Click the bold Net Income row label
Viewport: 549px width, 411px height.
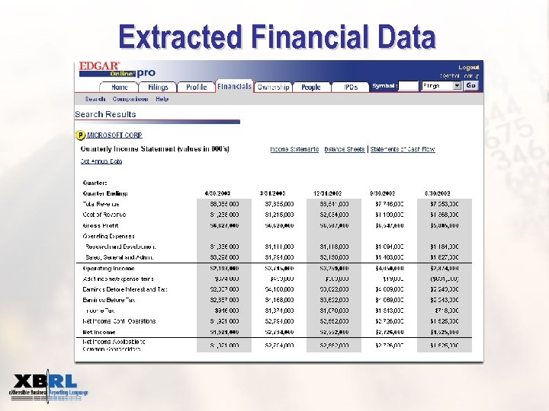click(x=99, y=332)
